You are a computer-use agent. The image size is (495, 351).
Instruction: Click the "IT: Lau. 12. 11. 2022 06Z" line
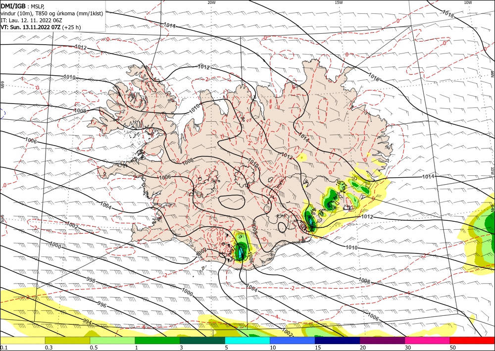click(31, 20)
